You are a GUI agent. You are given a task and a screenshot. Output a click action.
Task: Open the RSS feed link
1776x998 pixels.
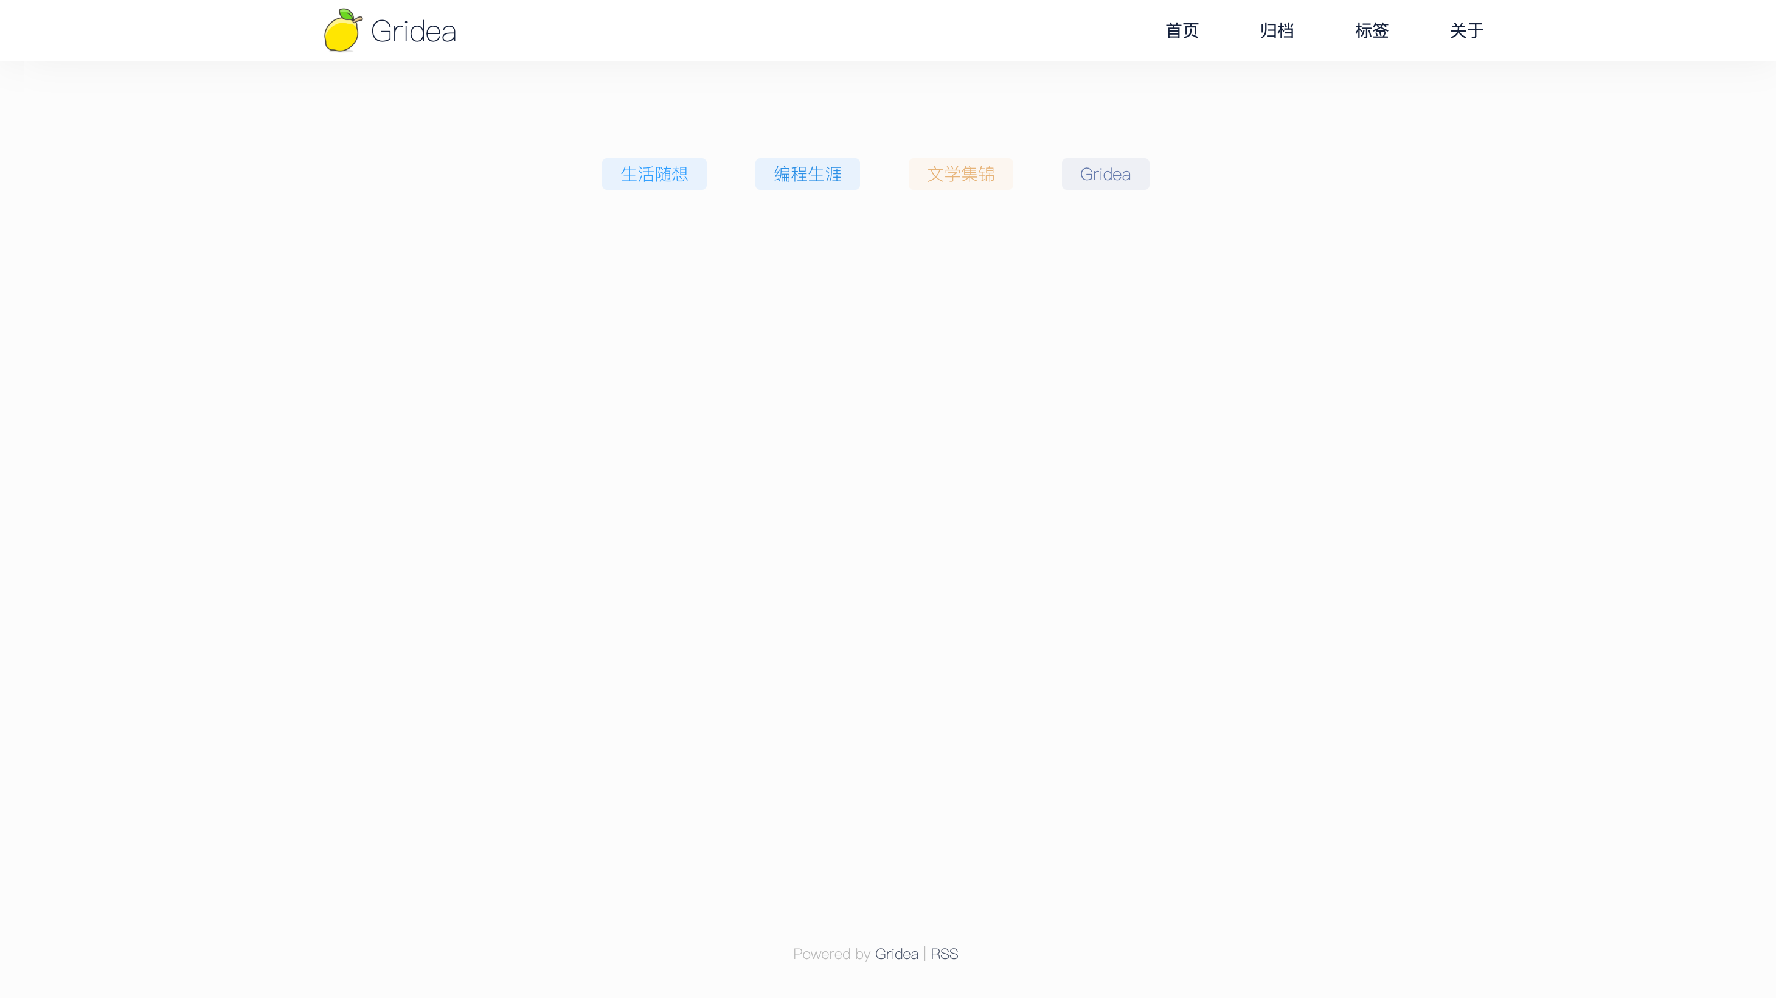(944, 954)
